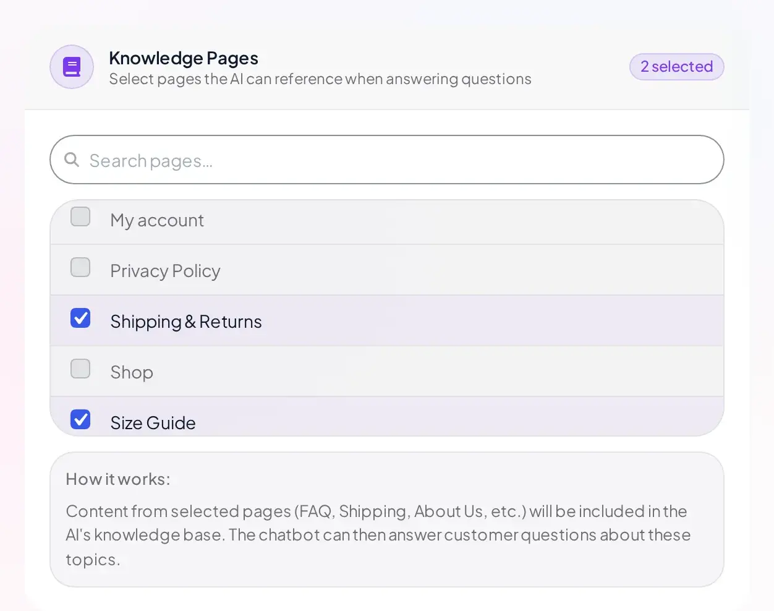Click the 'How it works:' heading
The width and height of the screenshot is (774, 611).
click(118, 479)
